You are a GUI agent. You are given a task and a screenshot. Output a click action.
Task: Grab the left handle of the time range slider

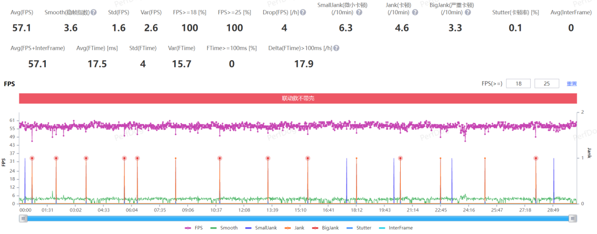point(24,218)
